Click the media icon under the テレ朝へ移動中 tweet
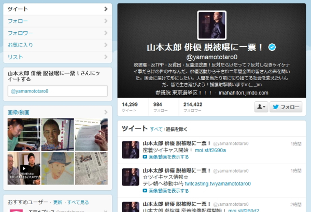This screenshot has height=212, width=311. [145, 191]
